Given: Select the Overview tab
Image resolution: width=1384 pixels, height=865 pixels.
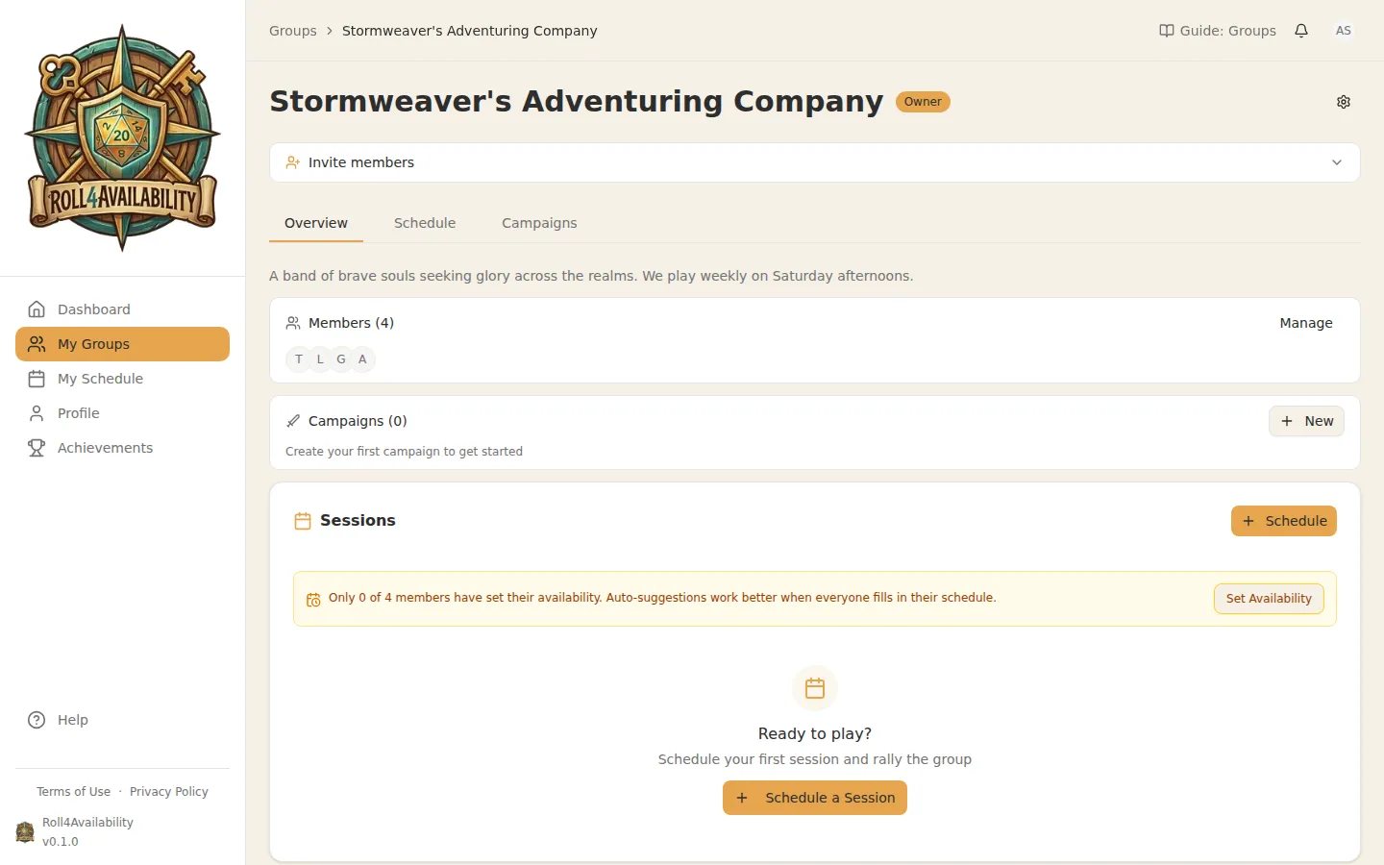Looking at the screenshot, I should [x=316, y=223].
